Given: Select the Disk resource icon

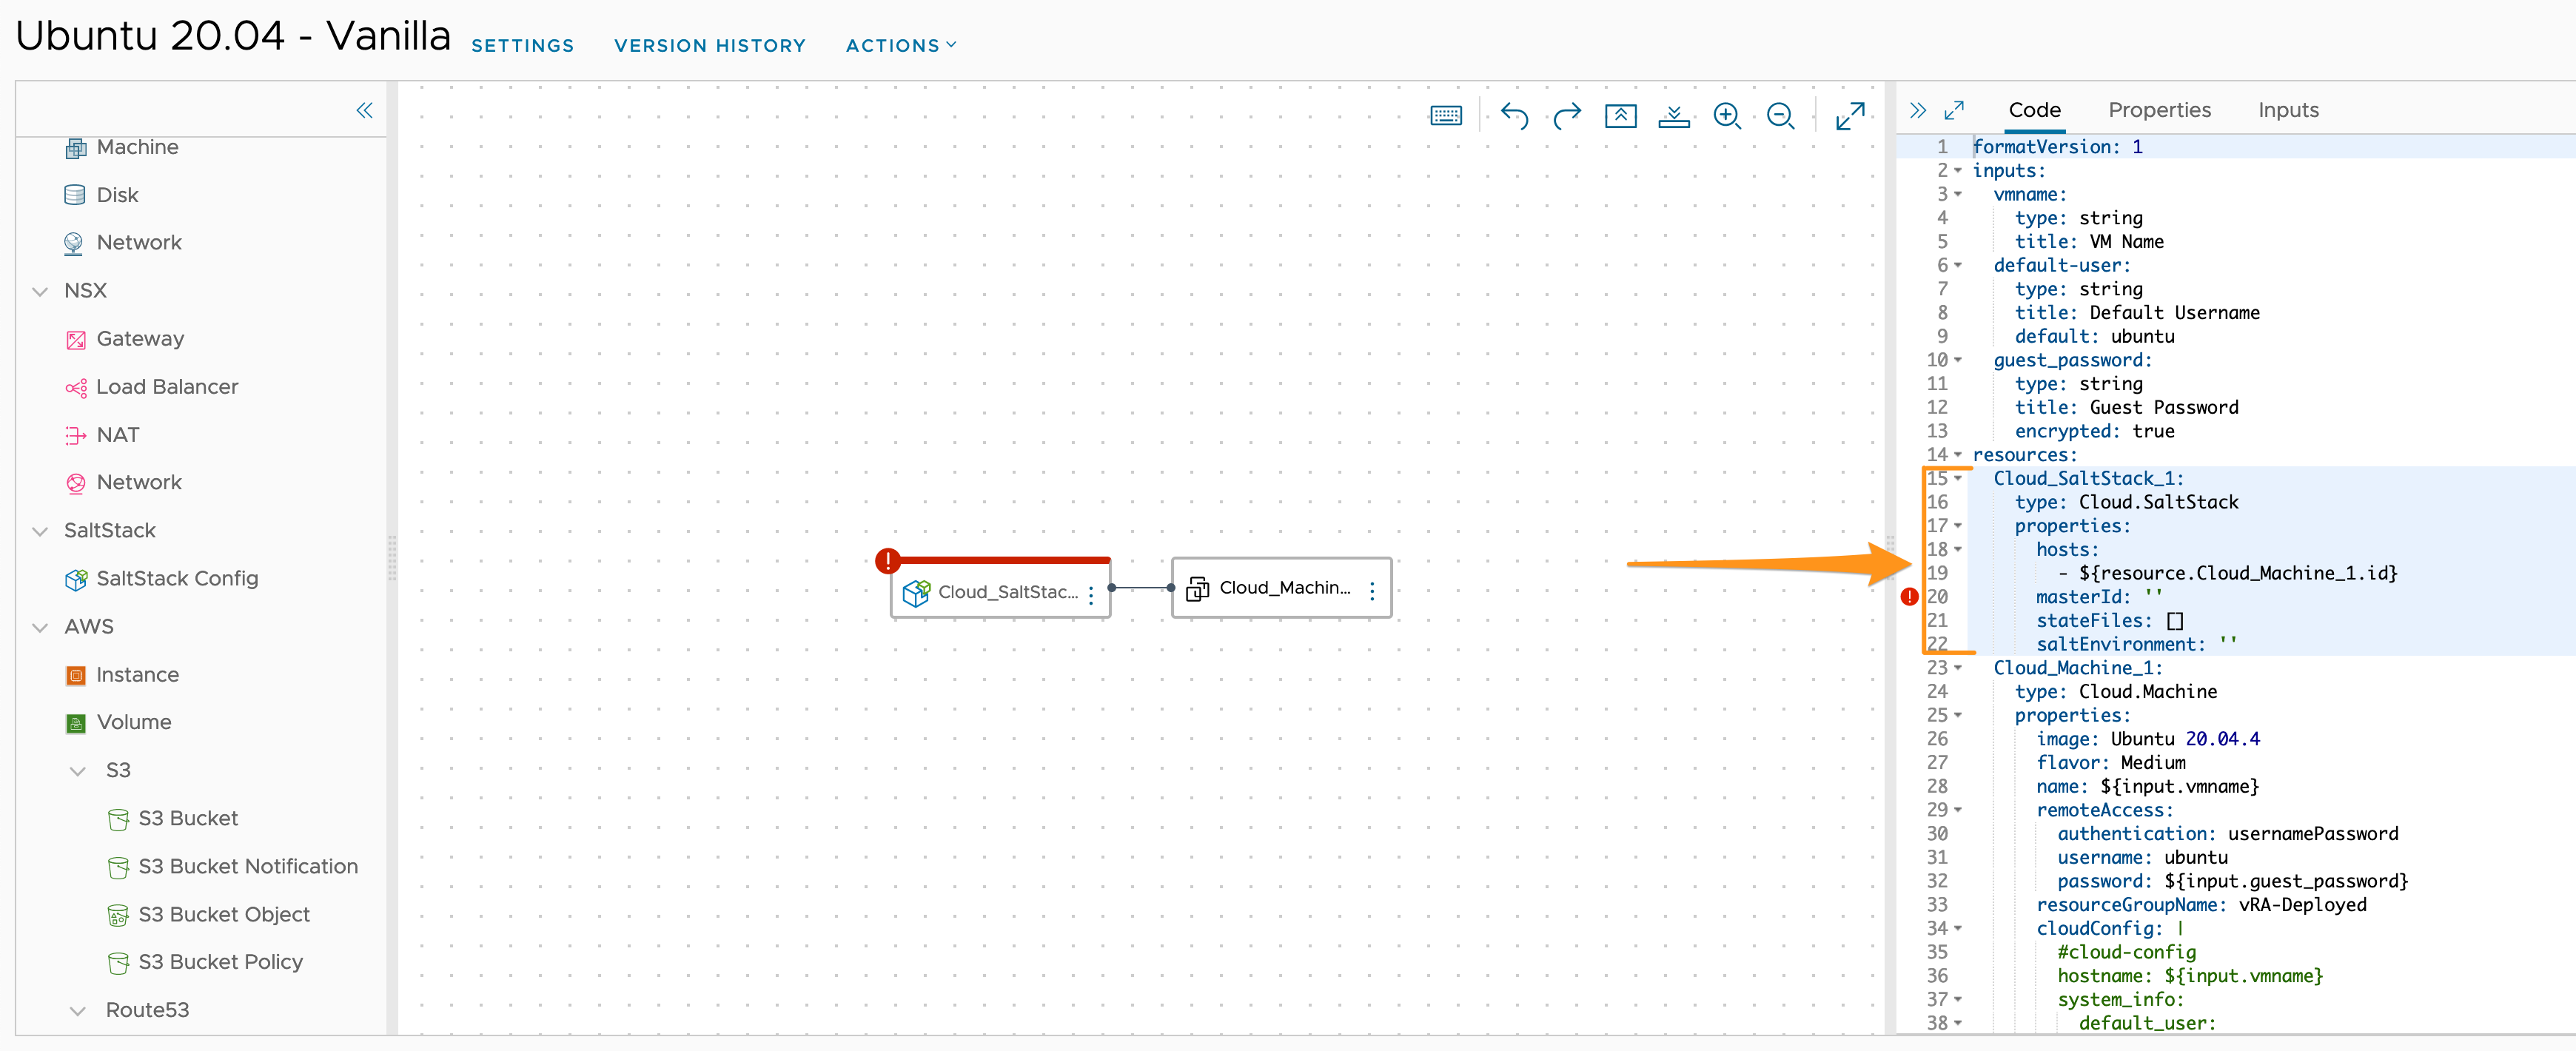Looking at the screenshot, I should tap(75, 195).
